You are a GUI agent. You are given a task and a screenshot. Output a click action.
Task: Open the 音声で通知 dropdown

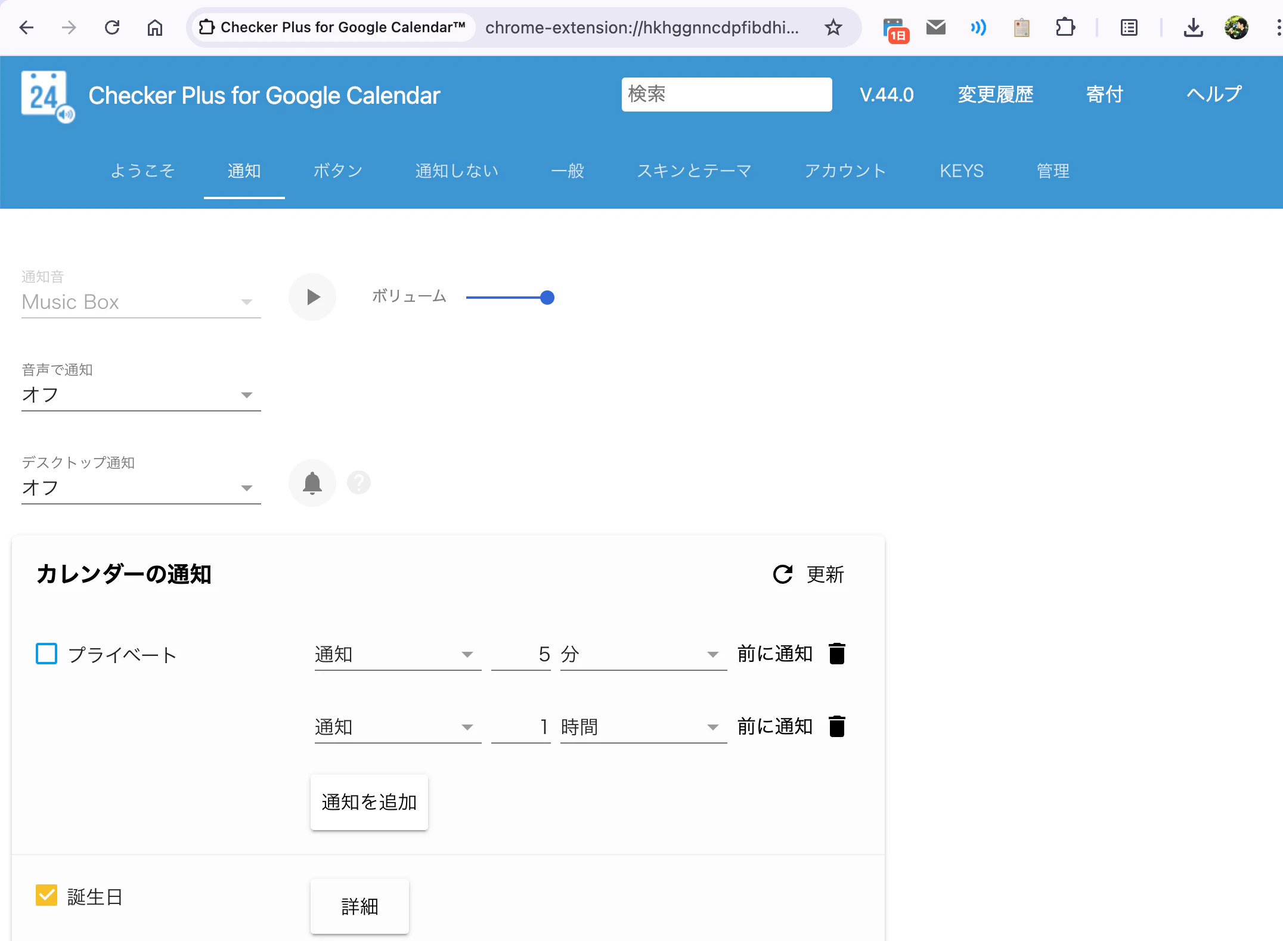[x=141, y=395]
